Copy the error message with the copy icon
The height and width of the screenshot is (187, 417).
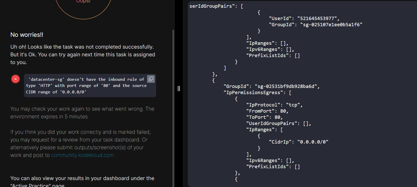(151, 79)
